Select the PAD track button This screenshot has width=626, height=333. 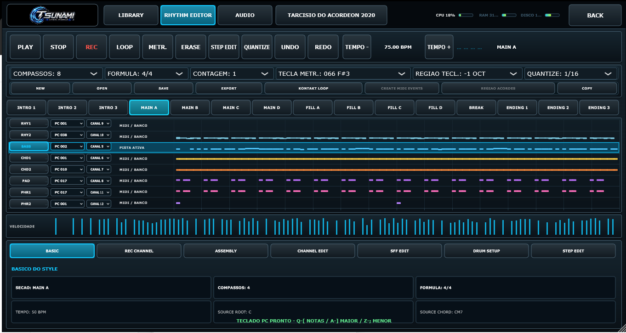tap(29, 181)
